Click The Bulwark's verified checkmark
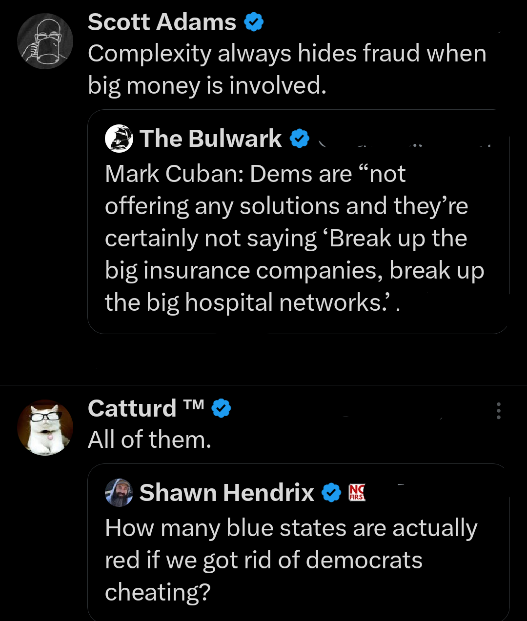This screenshot has height=621, width=527. pos(299,138)
